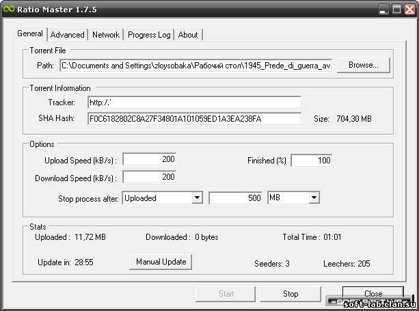Click the Total Time value 01:01
The width and height of the screenshot is (419, 311).
pyautogui.click(x=332, y=237)
